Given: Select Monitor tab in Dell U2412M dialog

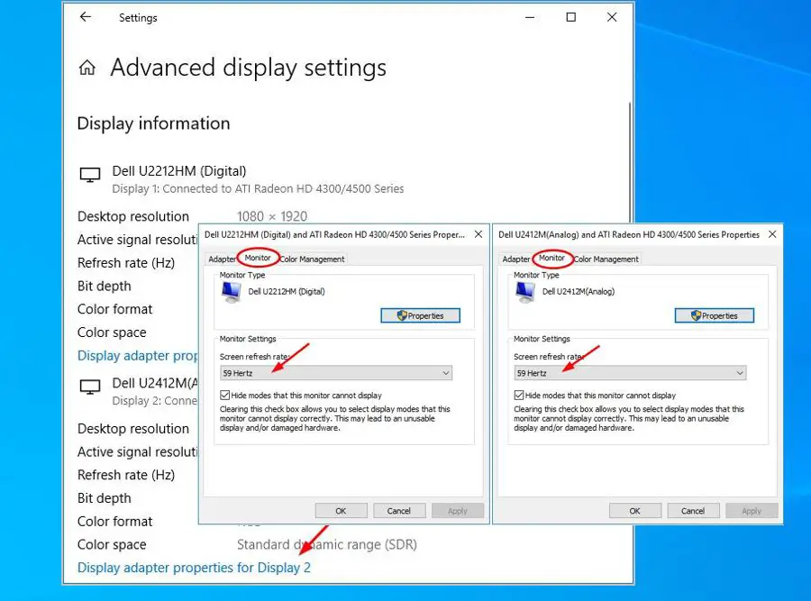Looking at the screenshot, I should [551, 258].
